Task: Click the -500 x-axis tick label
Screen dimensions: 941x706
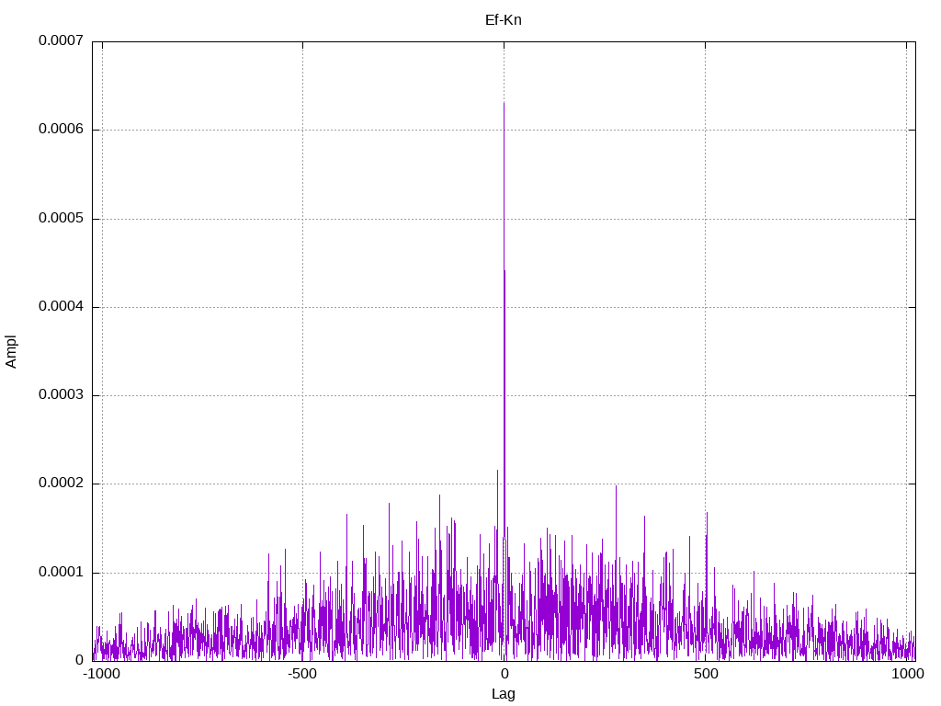Action: pos(301,674)
